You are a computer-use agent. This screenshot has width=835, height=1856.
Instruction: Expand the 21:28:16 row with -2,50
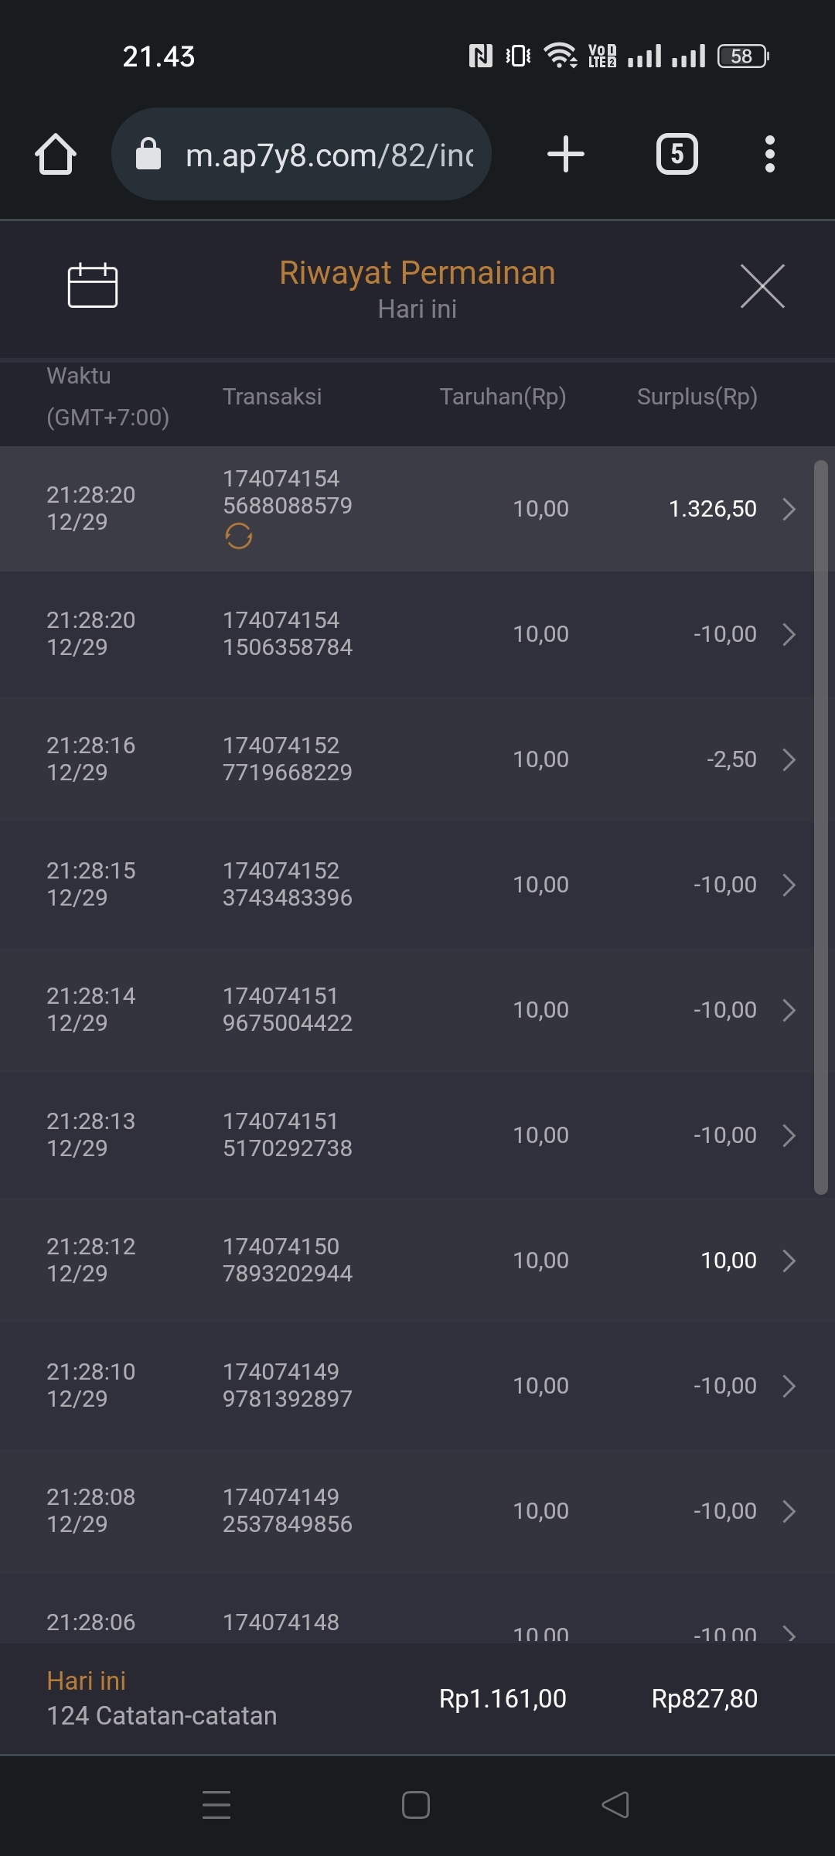[x=789, y=759]
